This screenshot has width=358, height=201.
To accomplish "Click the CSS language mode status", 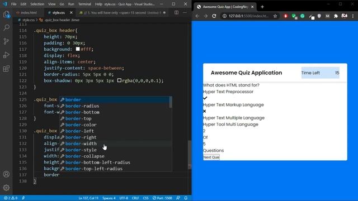I will coord(145,198).
